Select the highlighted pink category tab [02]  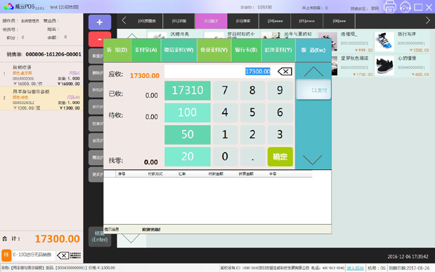[x=212, y=21]
